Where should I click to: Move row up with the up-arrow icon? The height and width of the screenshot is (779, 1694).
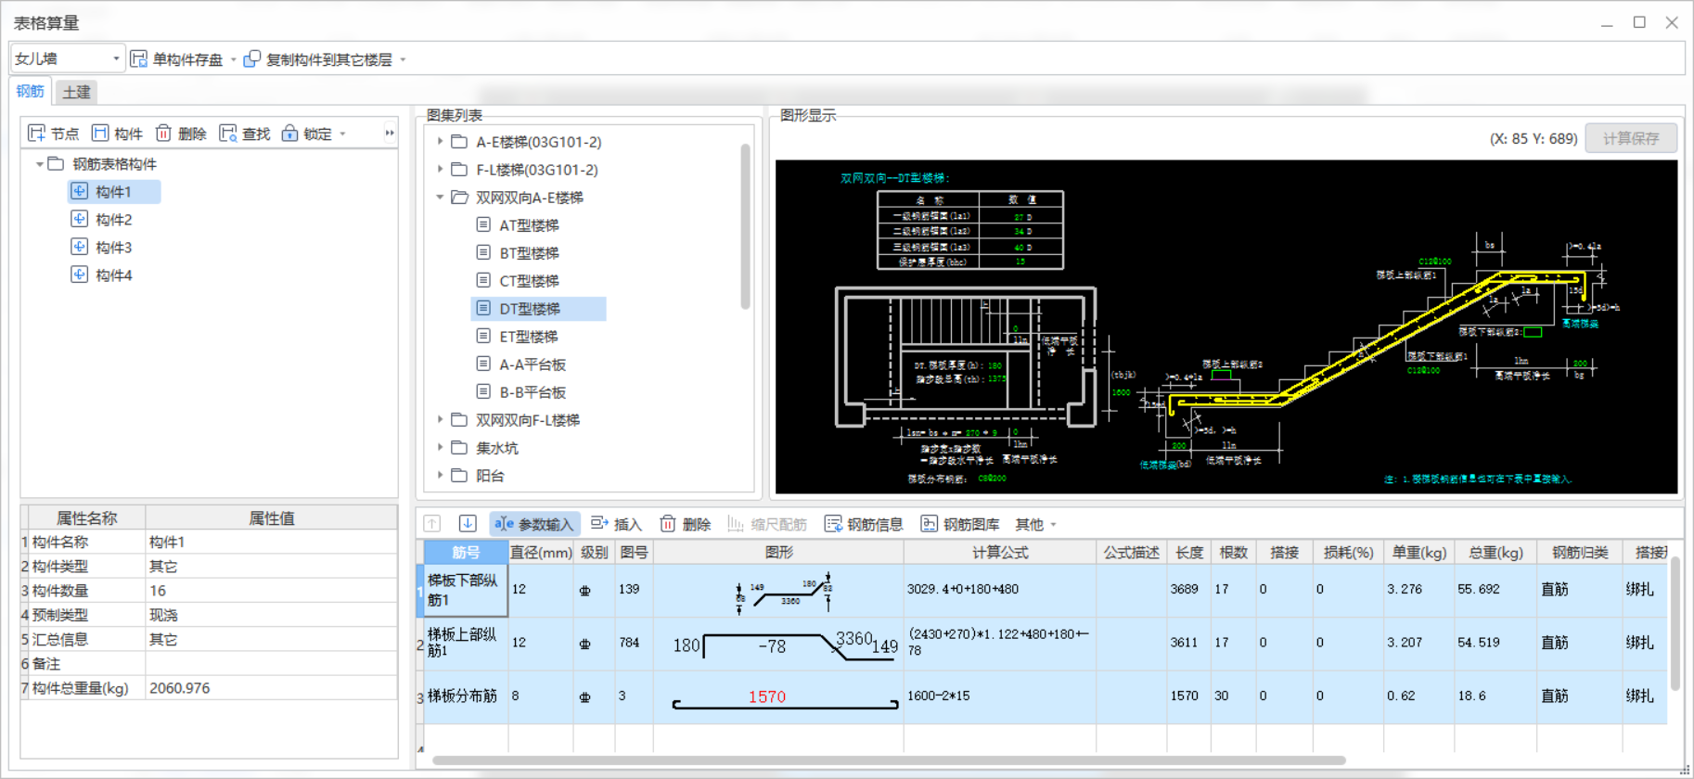tap(432, 524)
